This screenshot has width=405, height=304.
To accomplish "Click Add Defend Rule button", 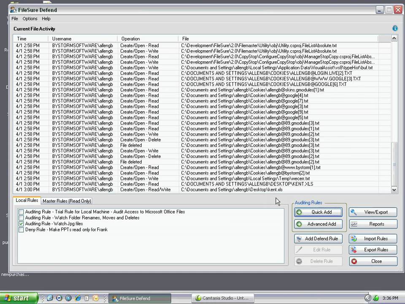I will click(x=318, y=239).
